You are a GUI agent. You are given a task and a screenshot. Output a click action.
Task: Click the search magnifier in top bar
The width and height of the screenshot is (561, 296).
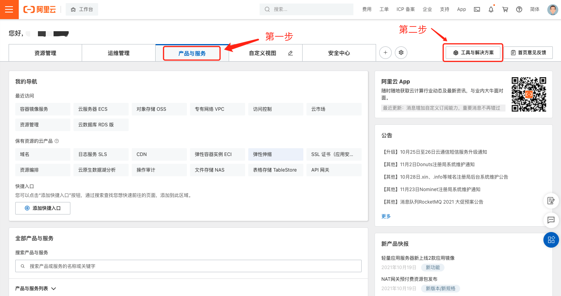pyautogui.click(x=267, y=9)
